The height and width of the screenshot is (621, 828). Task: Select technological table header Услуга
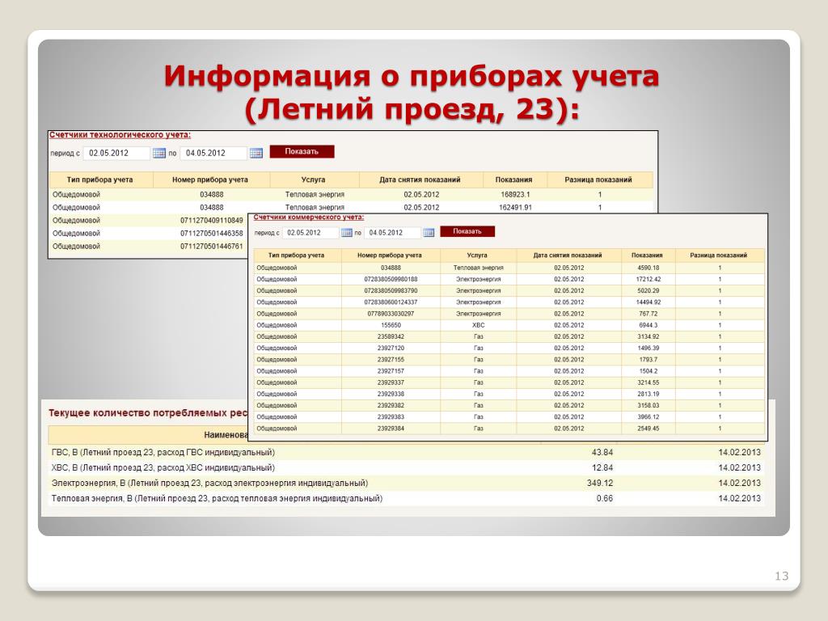pyautogui.click(x=313, y=180)
